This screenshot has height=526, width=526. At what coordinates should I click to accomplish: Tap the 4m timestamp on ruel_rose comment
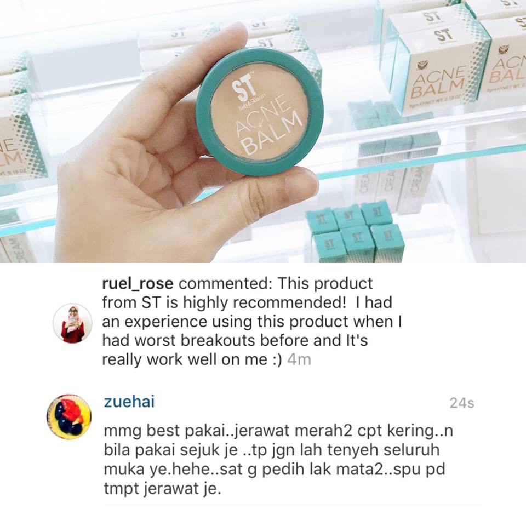click(299, 359)
